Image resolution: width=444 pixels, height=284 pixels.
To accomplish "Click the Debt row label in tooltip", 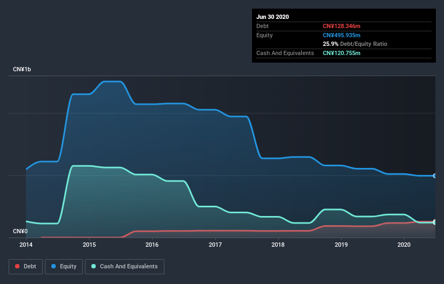I will (262, 26).
